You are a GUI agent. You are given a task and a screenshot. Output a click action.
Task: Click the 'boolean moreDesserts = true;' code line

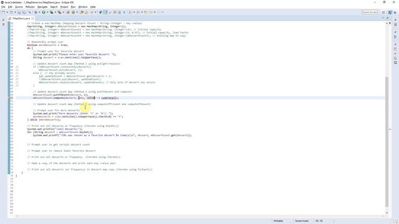coord(47,45)
